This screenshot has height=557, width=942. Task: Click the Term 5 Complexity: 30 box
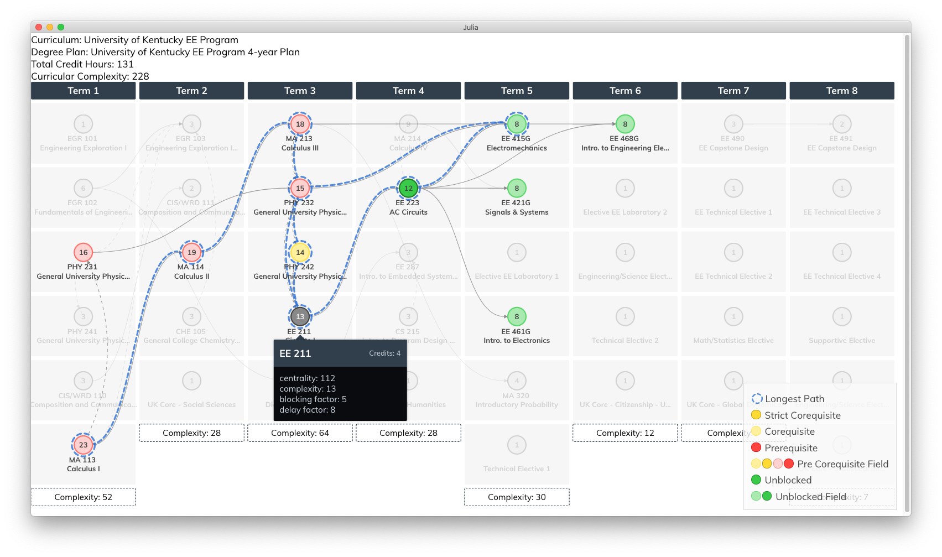coord(517,497)
